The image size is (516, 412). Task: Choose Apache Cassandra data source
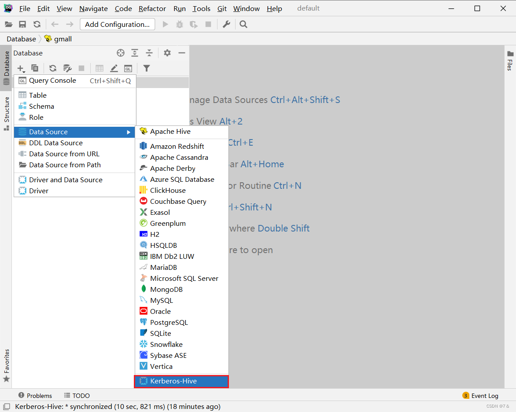(182, 157)
